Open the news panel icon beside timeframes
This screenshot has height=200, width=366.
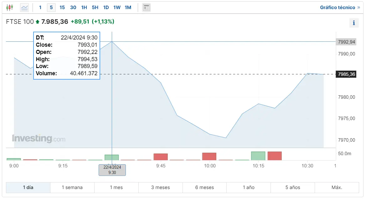pos(146,7)
